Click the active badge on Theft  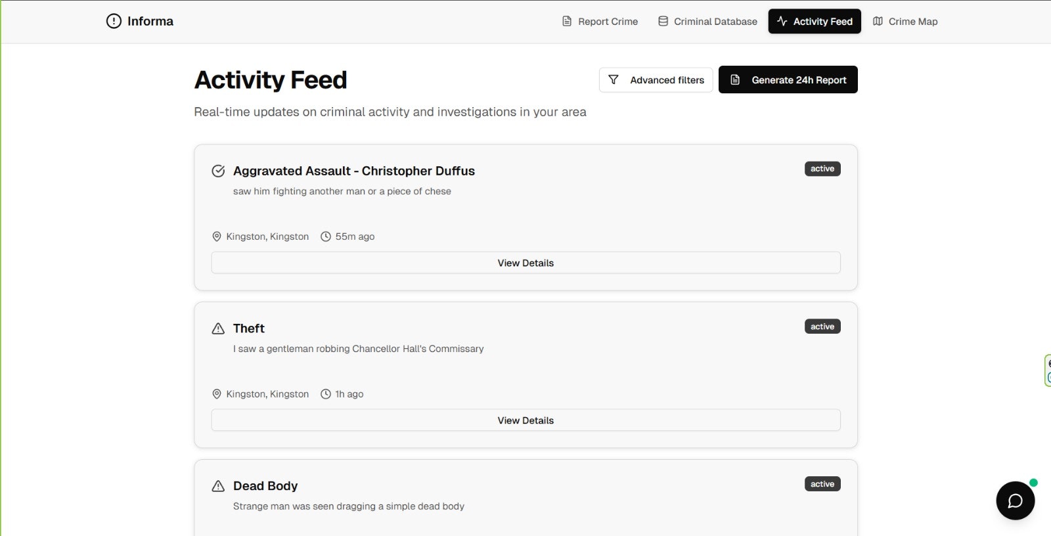click(822, 326)
